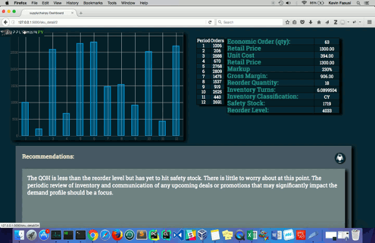Open macOS Spotlight search icon
This screenshot has height=243, width=375.
(358, 3)
